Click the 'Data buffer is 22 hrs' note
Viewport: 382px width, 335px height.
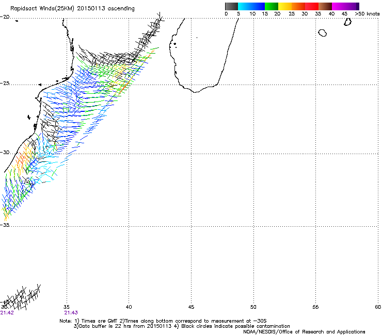(182, 326)
